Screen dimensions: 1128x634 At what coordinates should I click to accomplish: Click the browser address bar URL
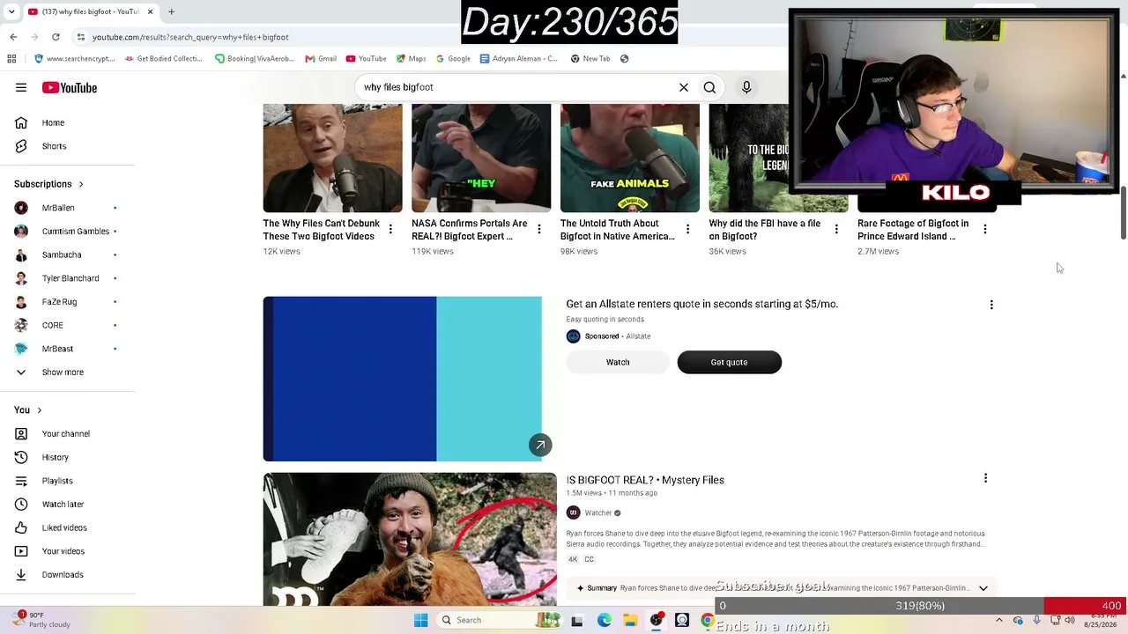coord(190,37)
